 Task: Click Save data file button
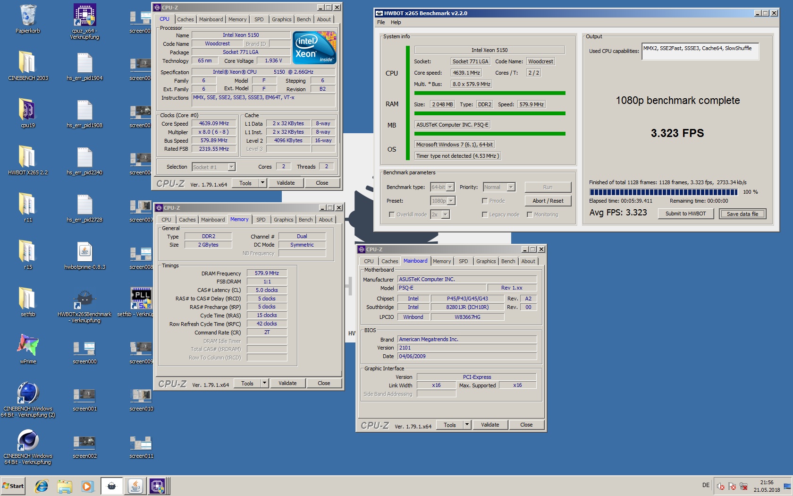(742, 214)
